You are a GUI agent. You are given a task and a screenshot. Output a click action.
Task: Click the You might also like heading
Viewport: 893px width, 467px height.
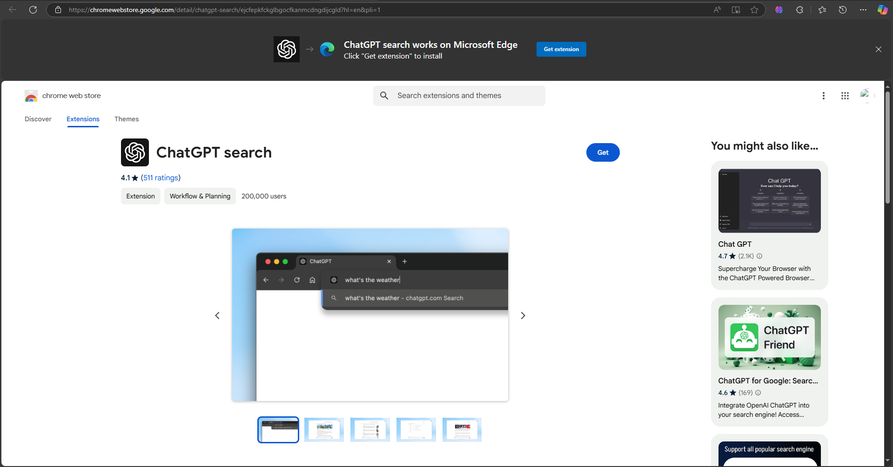764,146
